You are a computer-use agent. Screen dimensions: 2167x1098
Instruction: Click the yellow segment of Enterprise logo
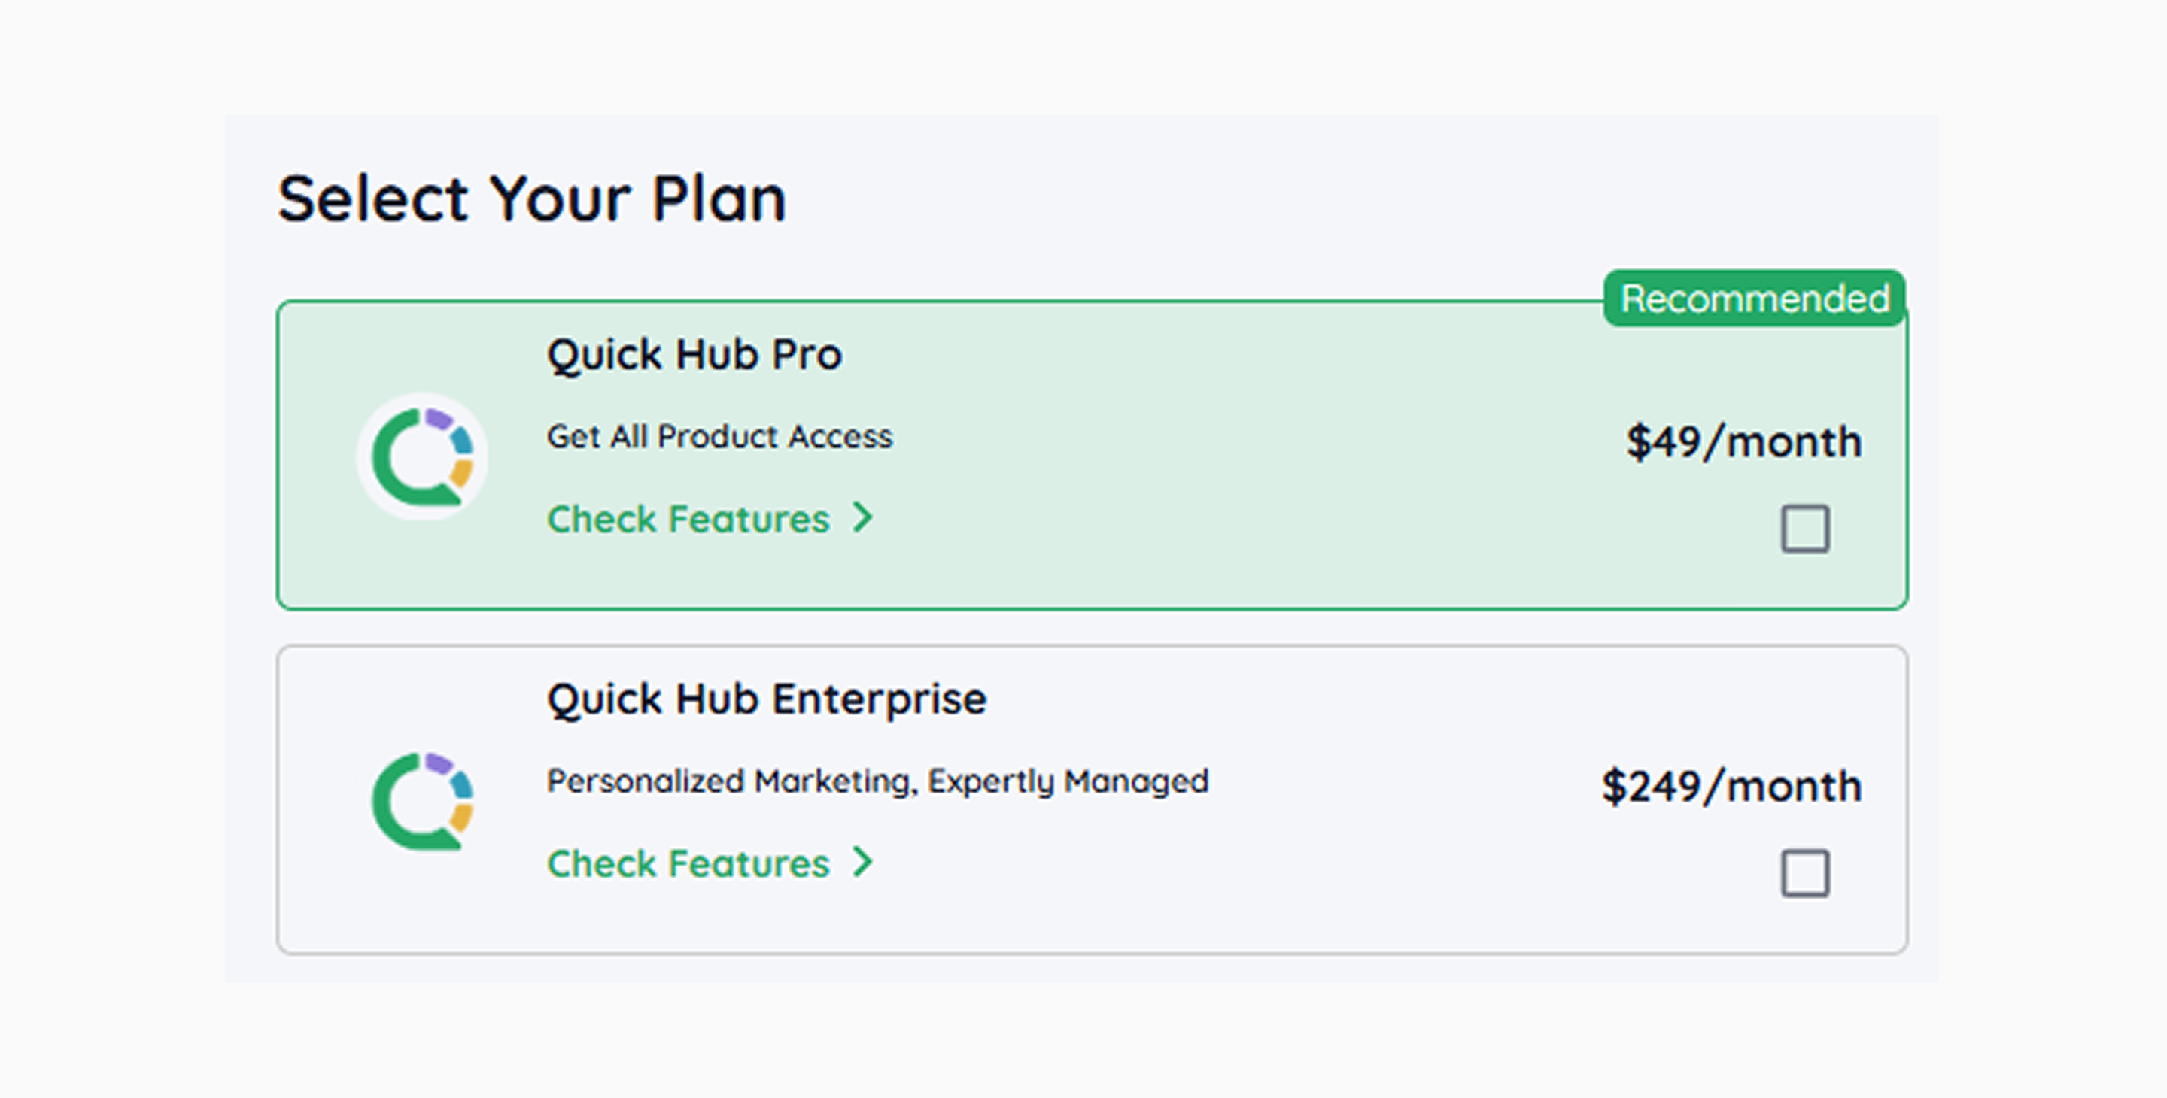coord(461,816)
